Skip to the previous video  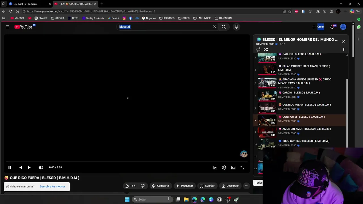pos(20,167)
